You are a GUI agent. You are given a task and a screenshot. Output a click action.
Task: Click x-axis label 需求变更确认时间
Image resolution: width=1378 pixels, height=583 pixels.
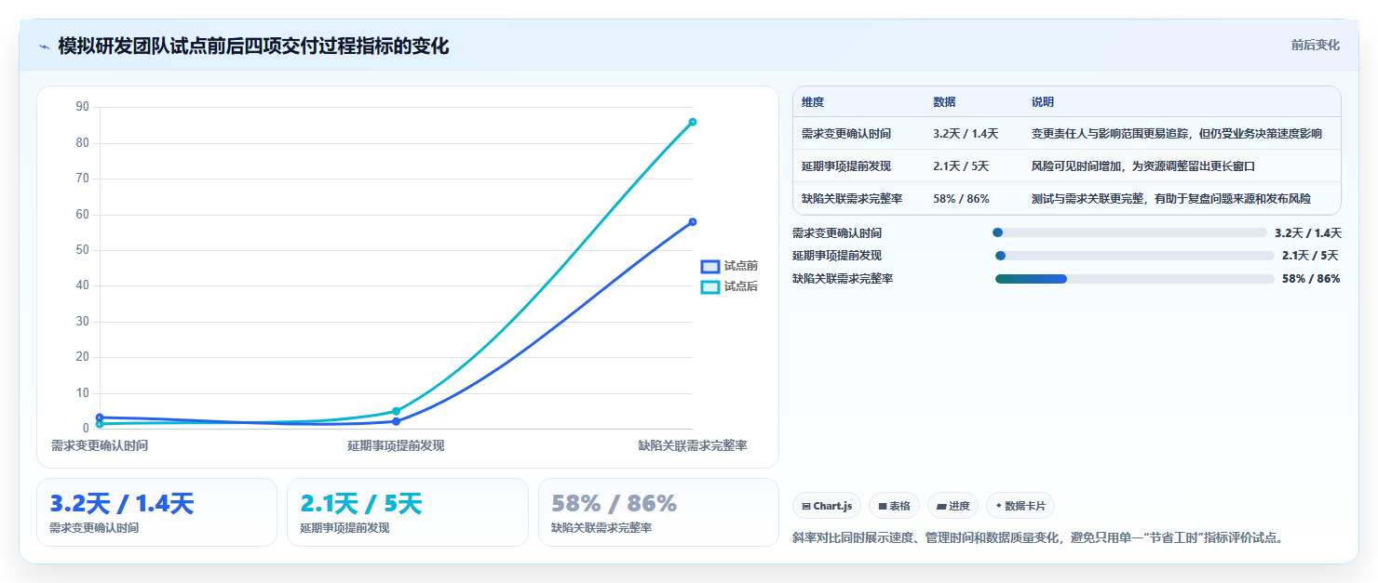pos(100,446)
